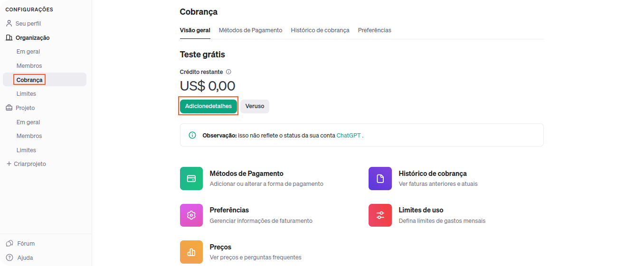Viewport: 626px width, 266px height.
Task: Open Em geral under Organização
Action: pyautogui.click(x=28, y=52)
